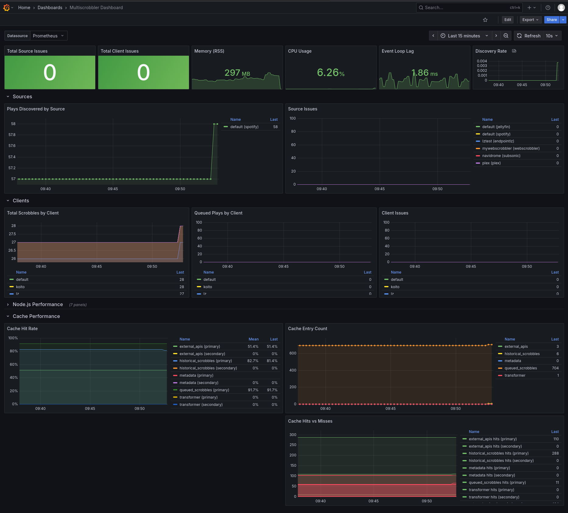Click the user profile avatar

pos(561,8)
